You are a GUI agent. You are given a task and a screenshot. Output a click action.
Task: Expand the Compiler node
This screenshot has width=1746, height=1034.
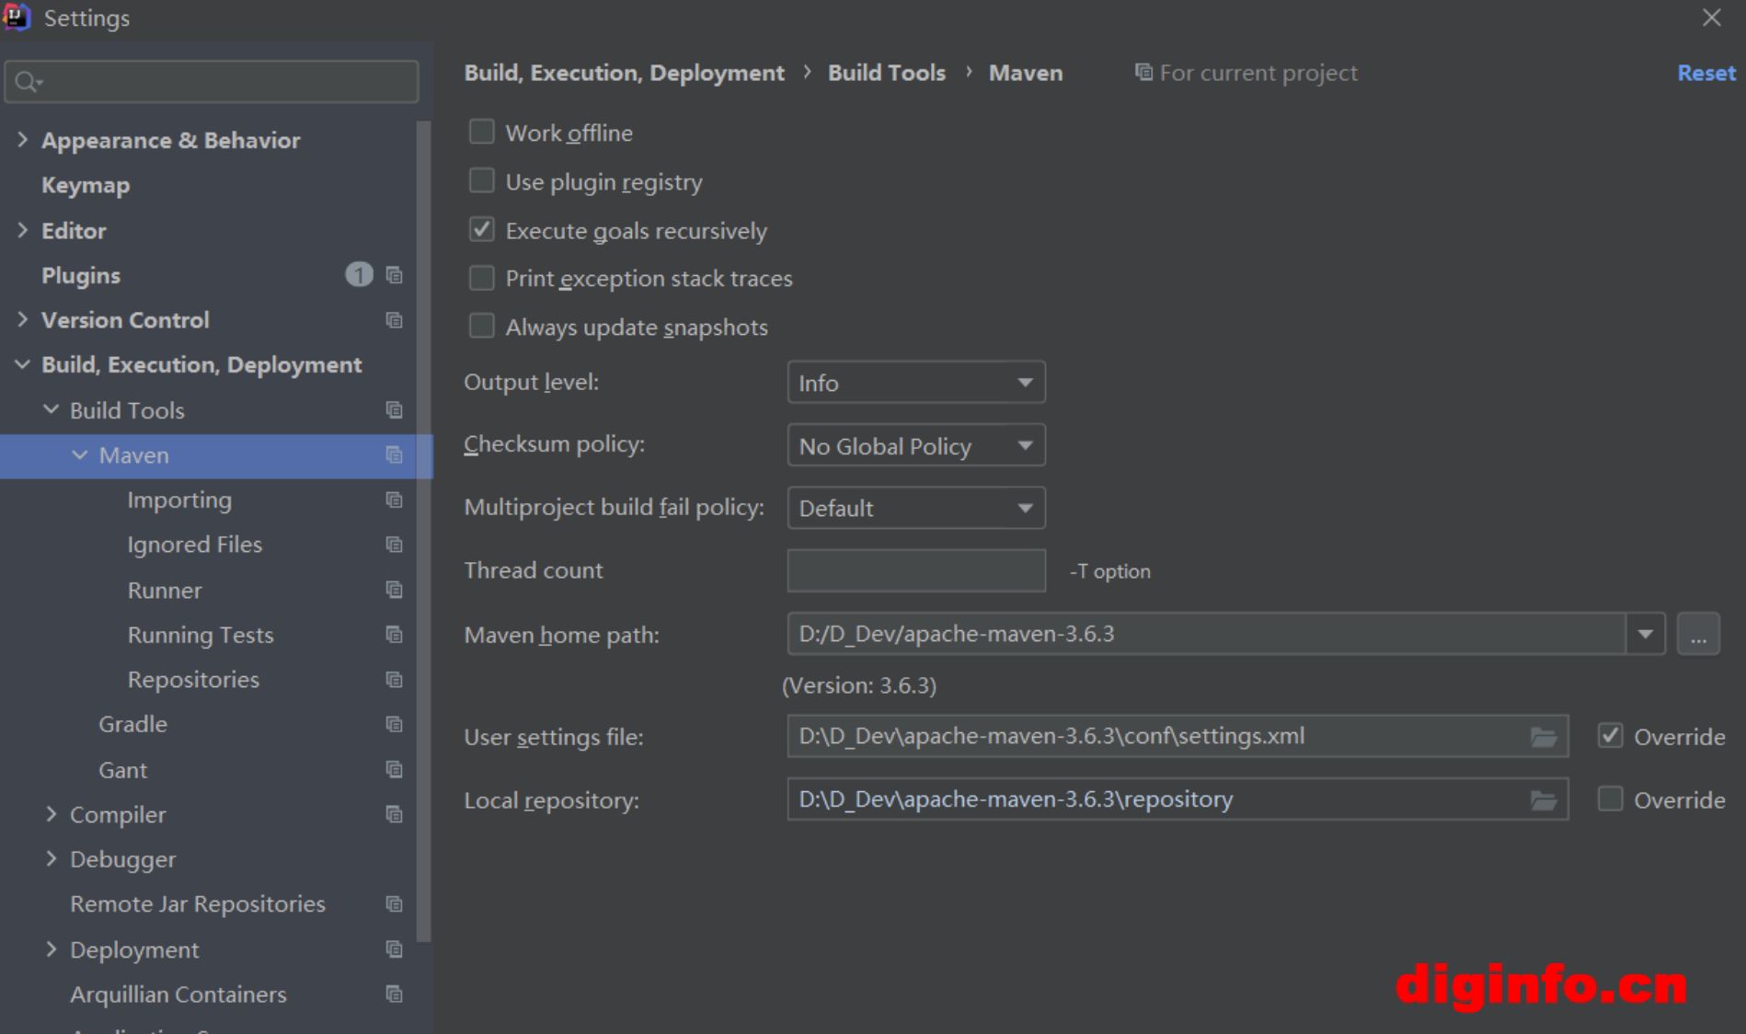click(x=52, y=814)
